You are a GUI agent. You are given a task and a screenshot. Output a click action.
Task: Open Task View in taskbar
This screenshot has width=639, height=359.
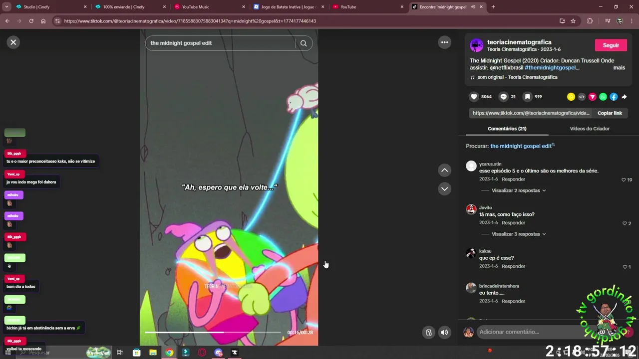(x=120, y=353)
